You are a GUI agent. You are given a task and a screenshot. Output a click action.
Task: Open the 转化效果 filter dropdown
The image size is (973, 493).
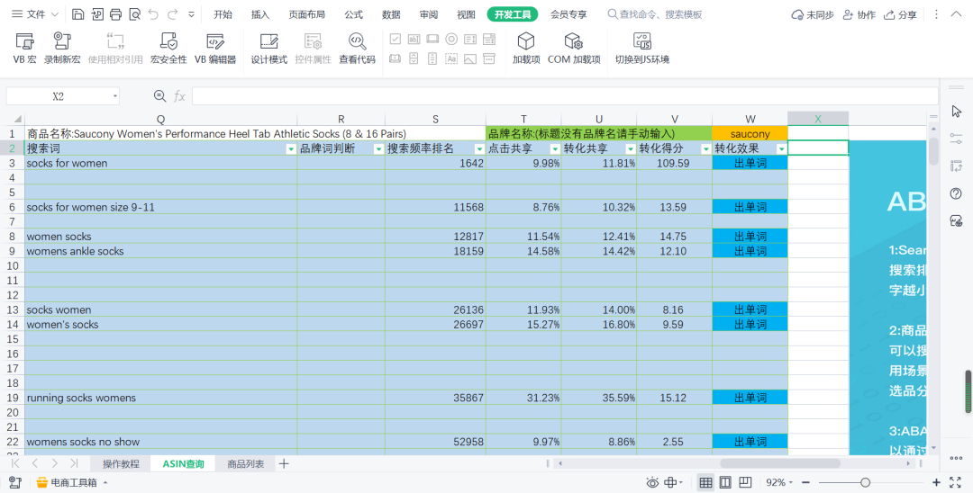781,149
